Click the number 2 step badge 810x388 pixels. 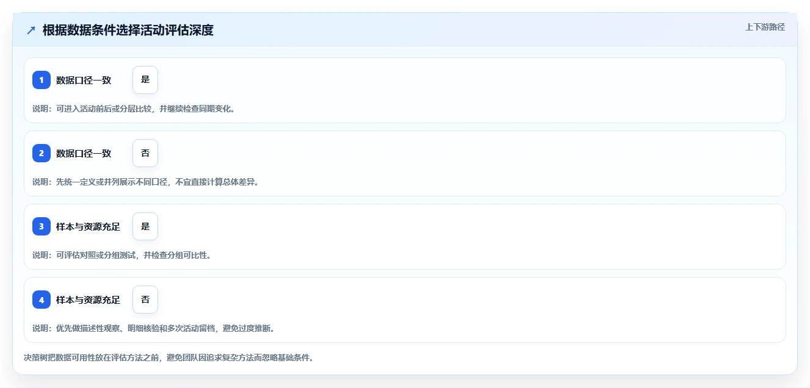click(42, 153)
